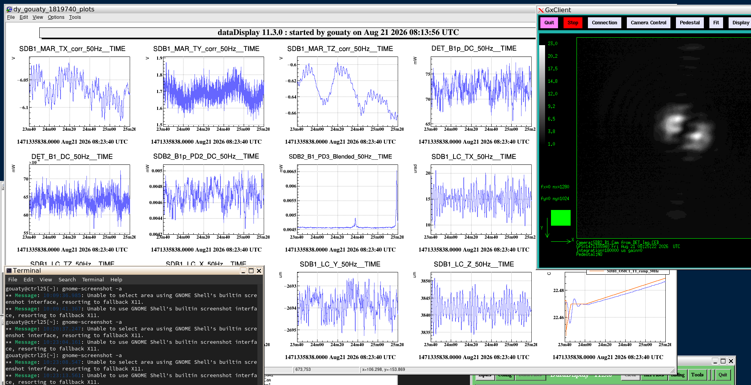
Task: Click the DET_B1p_DC_50Hz plot
Action: point(481,91)
